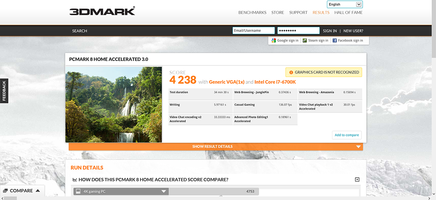Click the yellow graphics card warning icon
Viewport: 436px width, 200px height.
tap(290, 72)
